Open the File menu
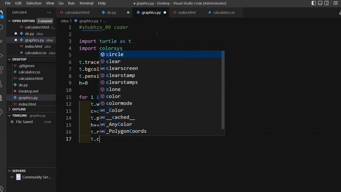The width and height of the screenshot is (341, 192). [7, 3]
